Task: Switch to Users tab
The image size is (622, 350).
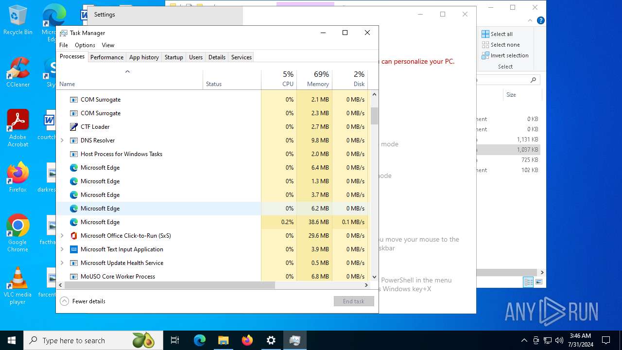Action: coord(196,57)
